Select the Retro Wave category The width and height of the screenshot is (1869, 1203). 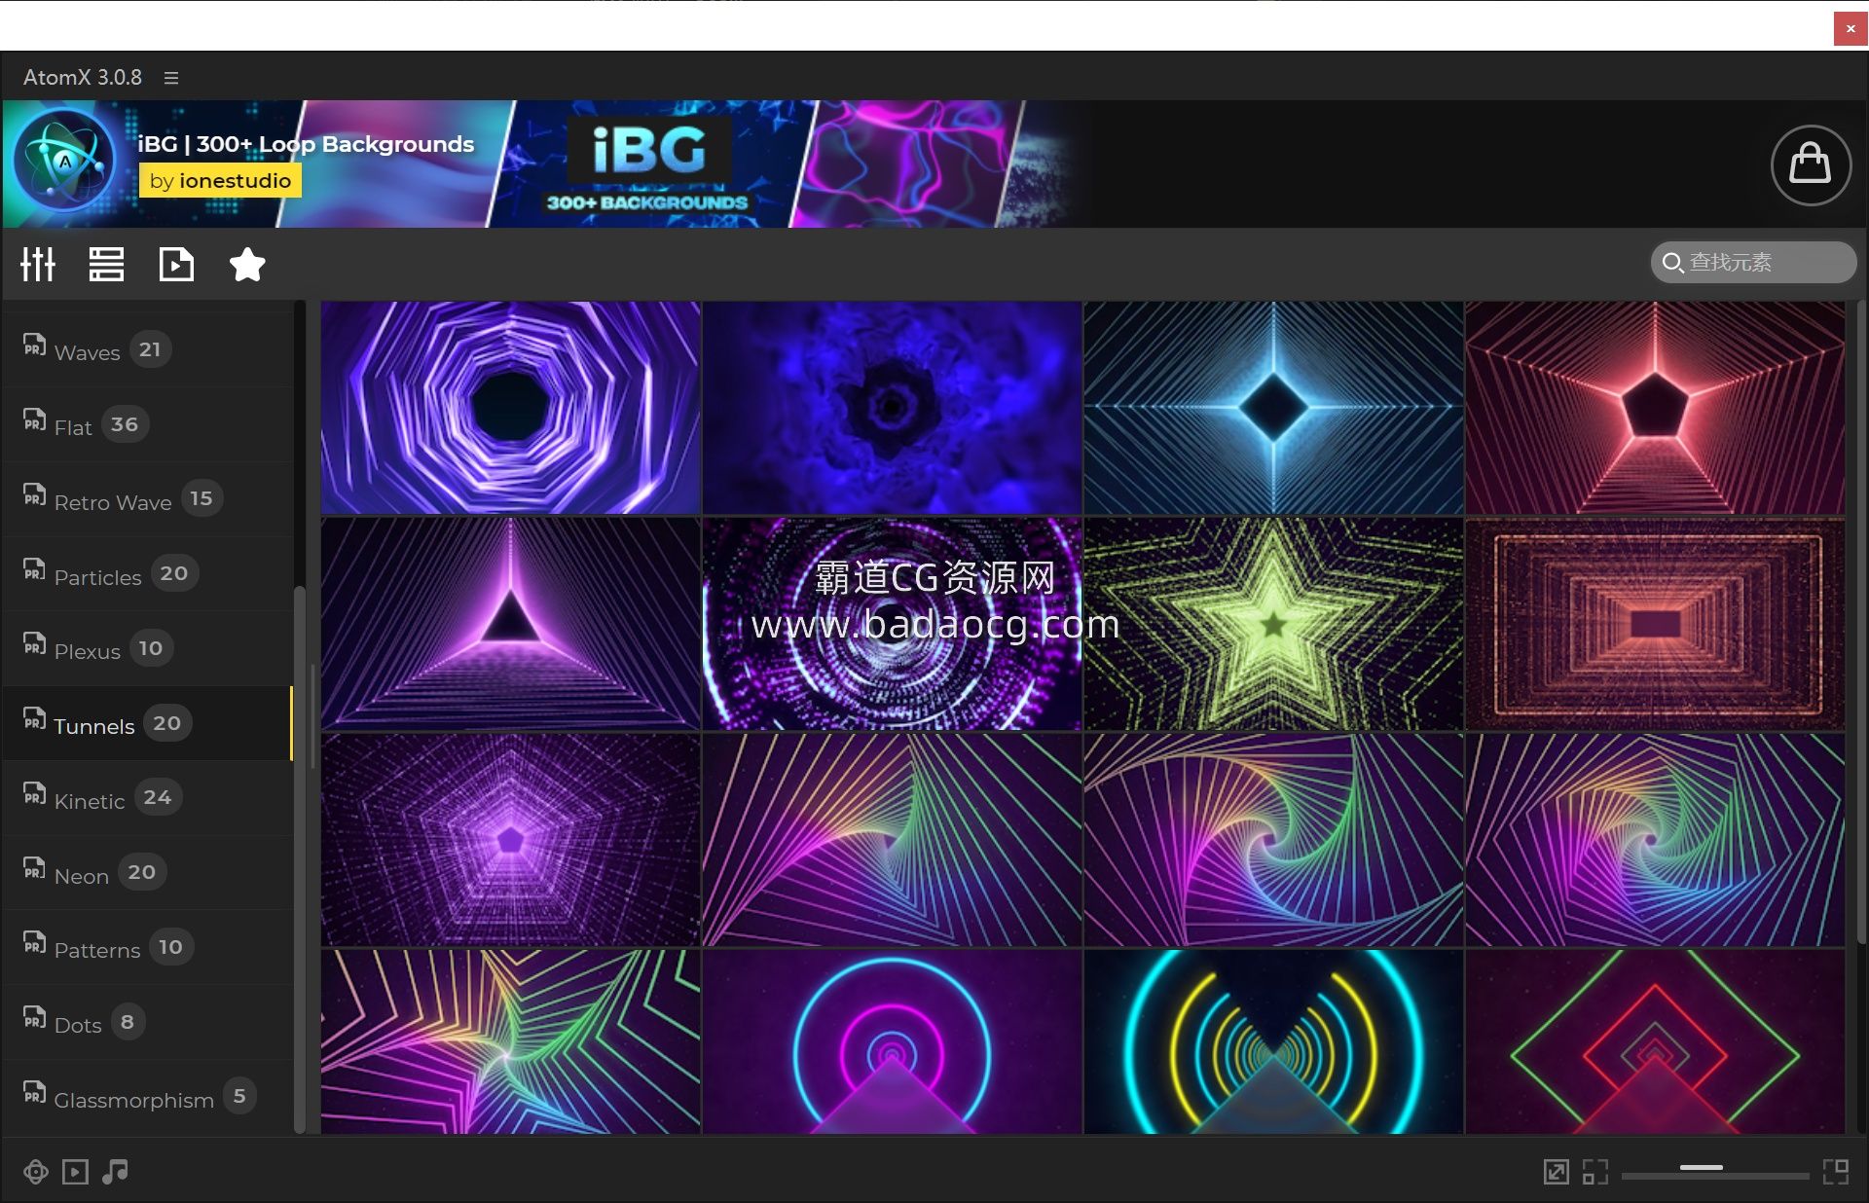click(x=147, y=499)
